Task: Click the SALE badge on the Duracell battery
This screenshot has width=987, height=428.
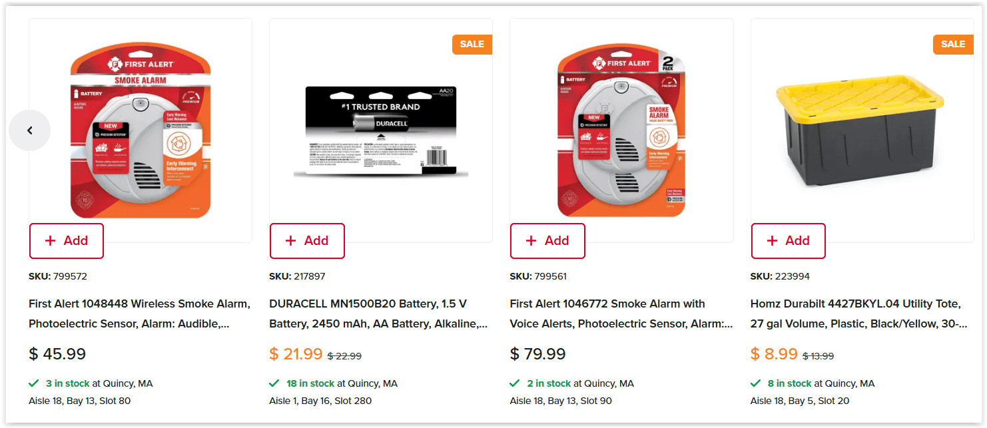Action: click(472, 44)
